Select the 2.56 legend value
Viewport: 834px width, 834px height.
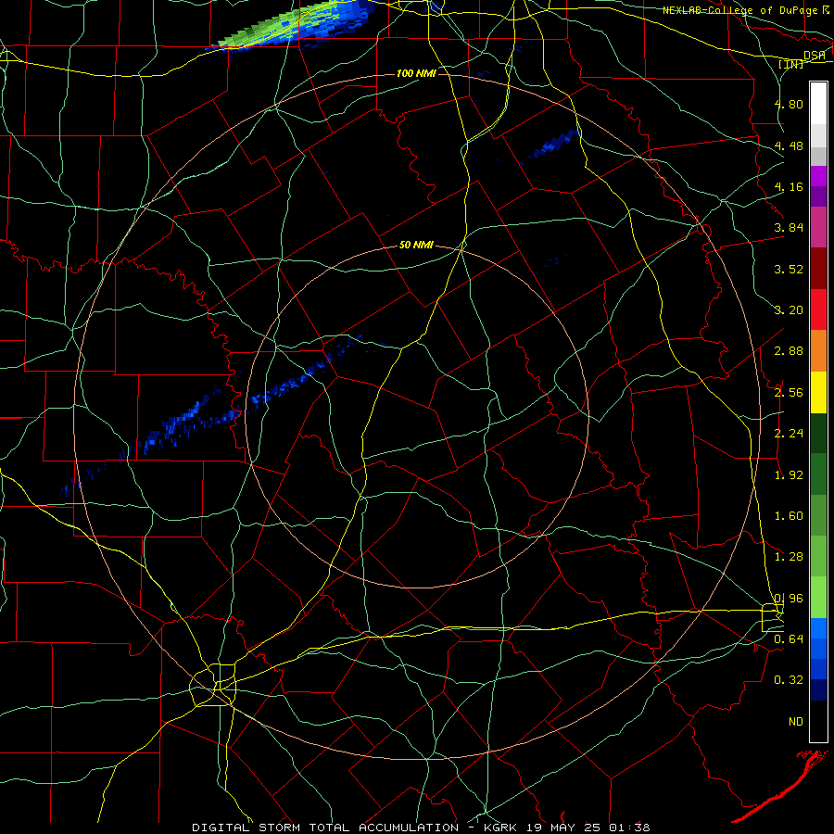coord(789,393)
